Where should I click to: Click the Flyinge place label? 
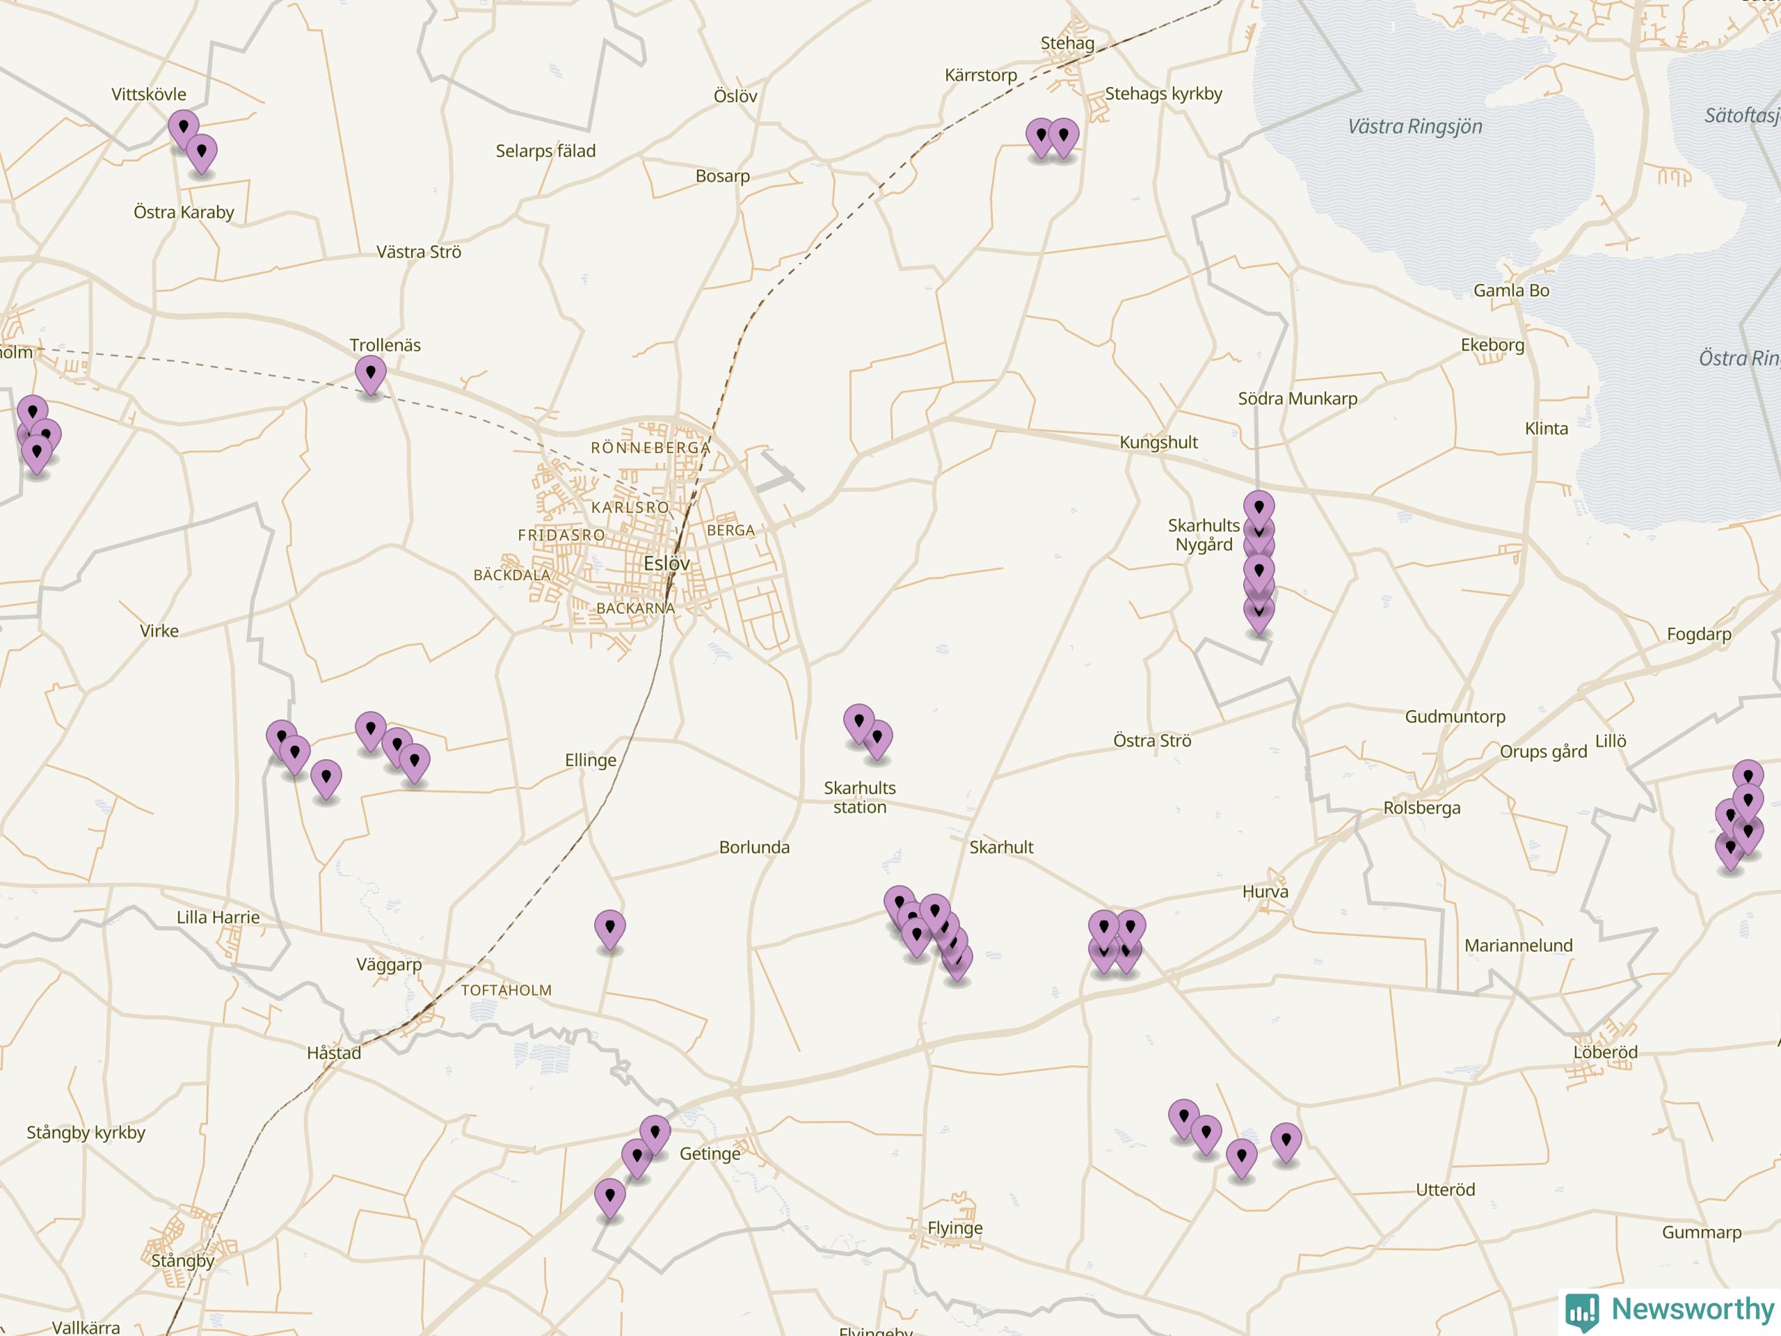click(x=955, y=1228)
